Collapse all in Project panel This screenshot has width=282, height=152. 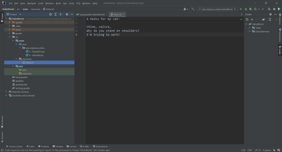[x=61, y=14]
